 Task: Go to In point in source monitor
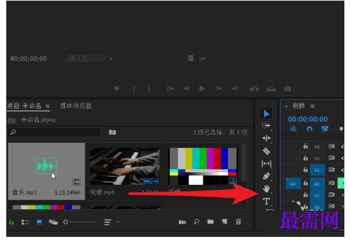click(170, 89)
